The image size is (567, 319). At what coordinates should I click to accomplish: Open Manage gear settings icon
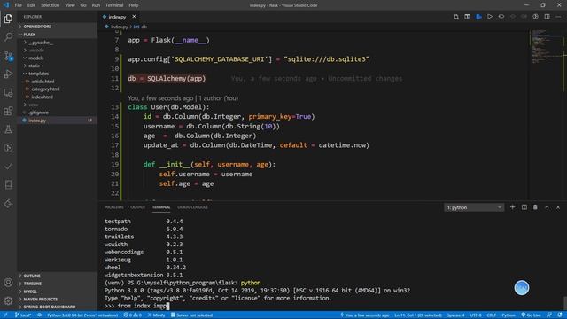tap(8, 300)
